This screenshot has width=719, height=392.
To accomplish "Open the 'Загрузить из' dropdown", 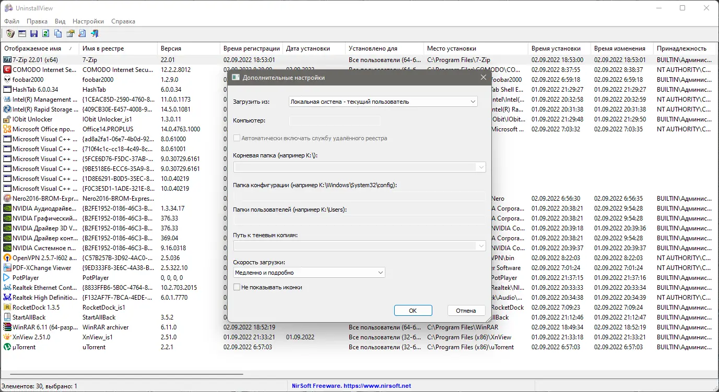I will coord(383,102).
